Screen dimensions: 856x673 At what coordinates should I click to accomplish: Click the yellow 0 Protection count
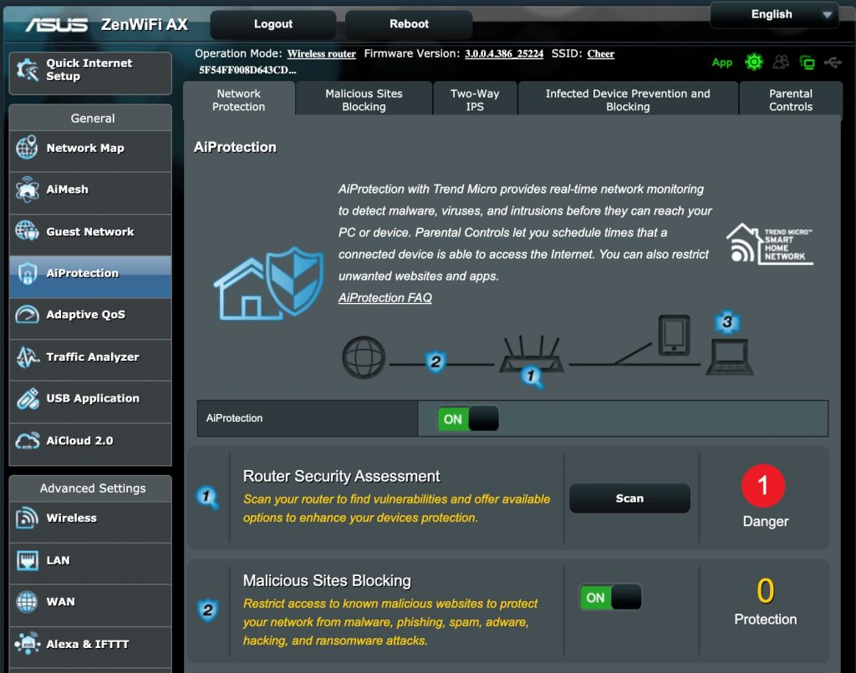tap(765, 590)
